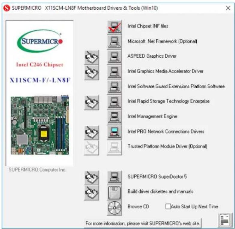Click 'ASPEED Graphics Driver' label
235x229 pixels.
[x=152, y=56]
